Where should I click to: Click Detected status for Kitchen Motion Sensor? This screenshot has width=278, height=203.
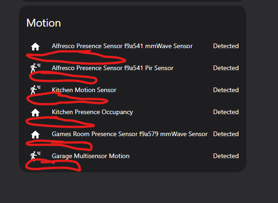[226, 90]
